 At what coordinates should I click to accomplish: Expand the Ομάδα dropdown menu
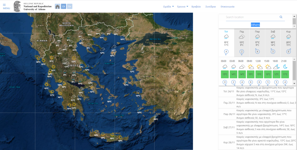(168, 6)
